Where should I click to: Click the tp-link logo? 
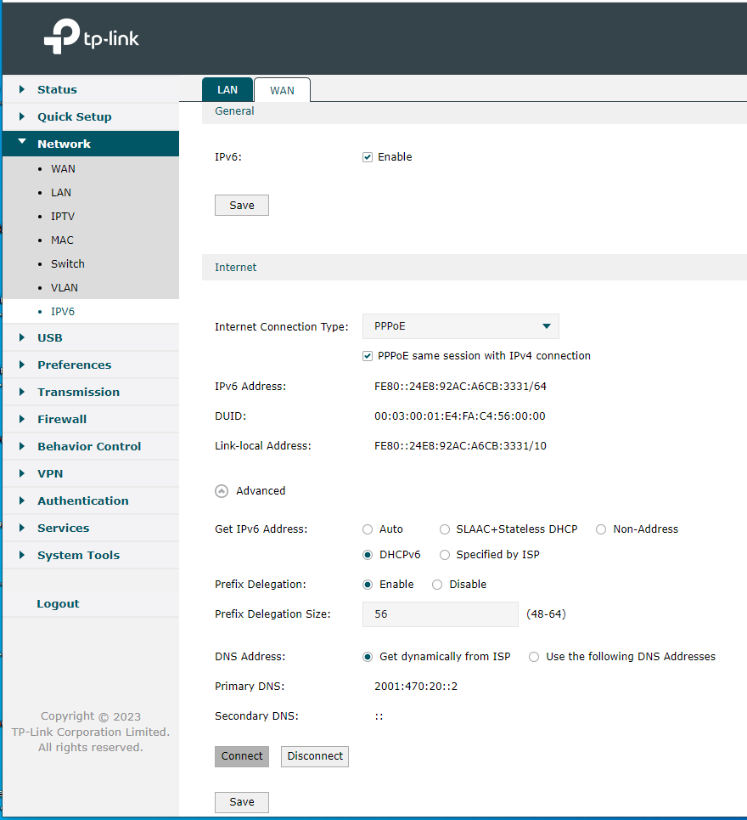point(89,37)
